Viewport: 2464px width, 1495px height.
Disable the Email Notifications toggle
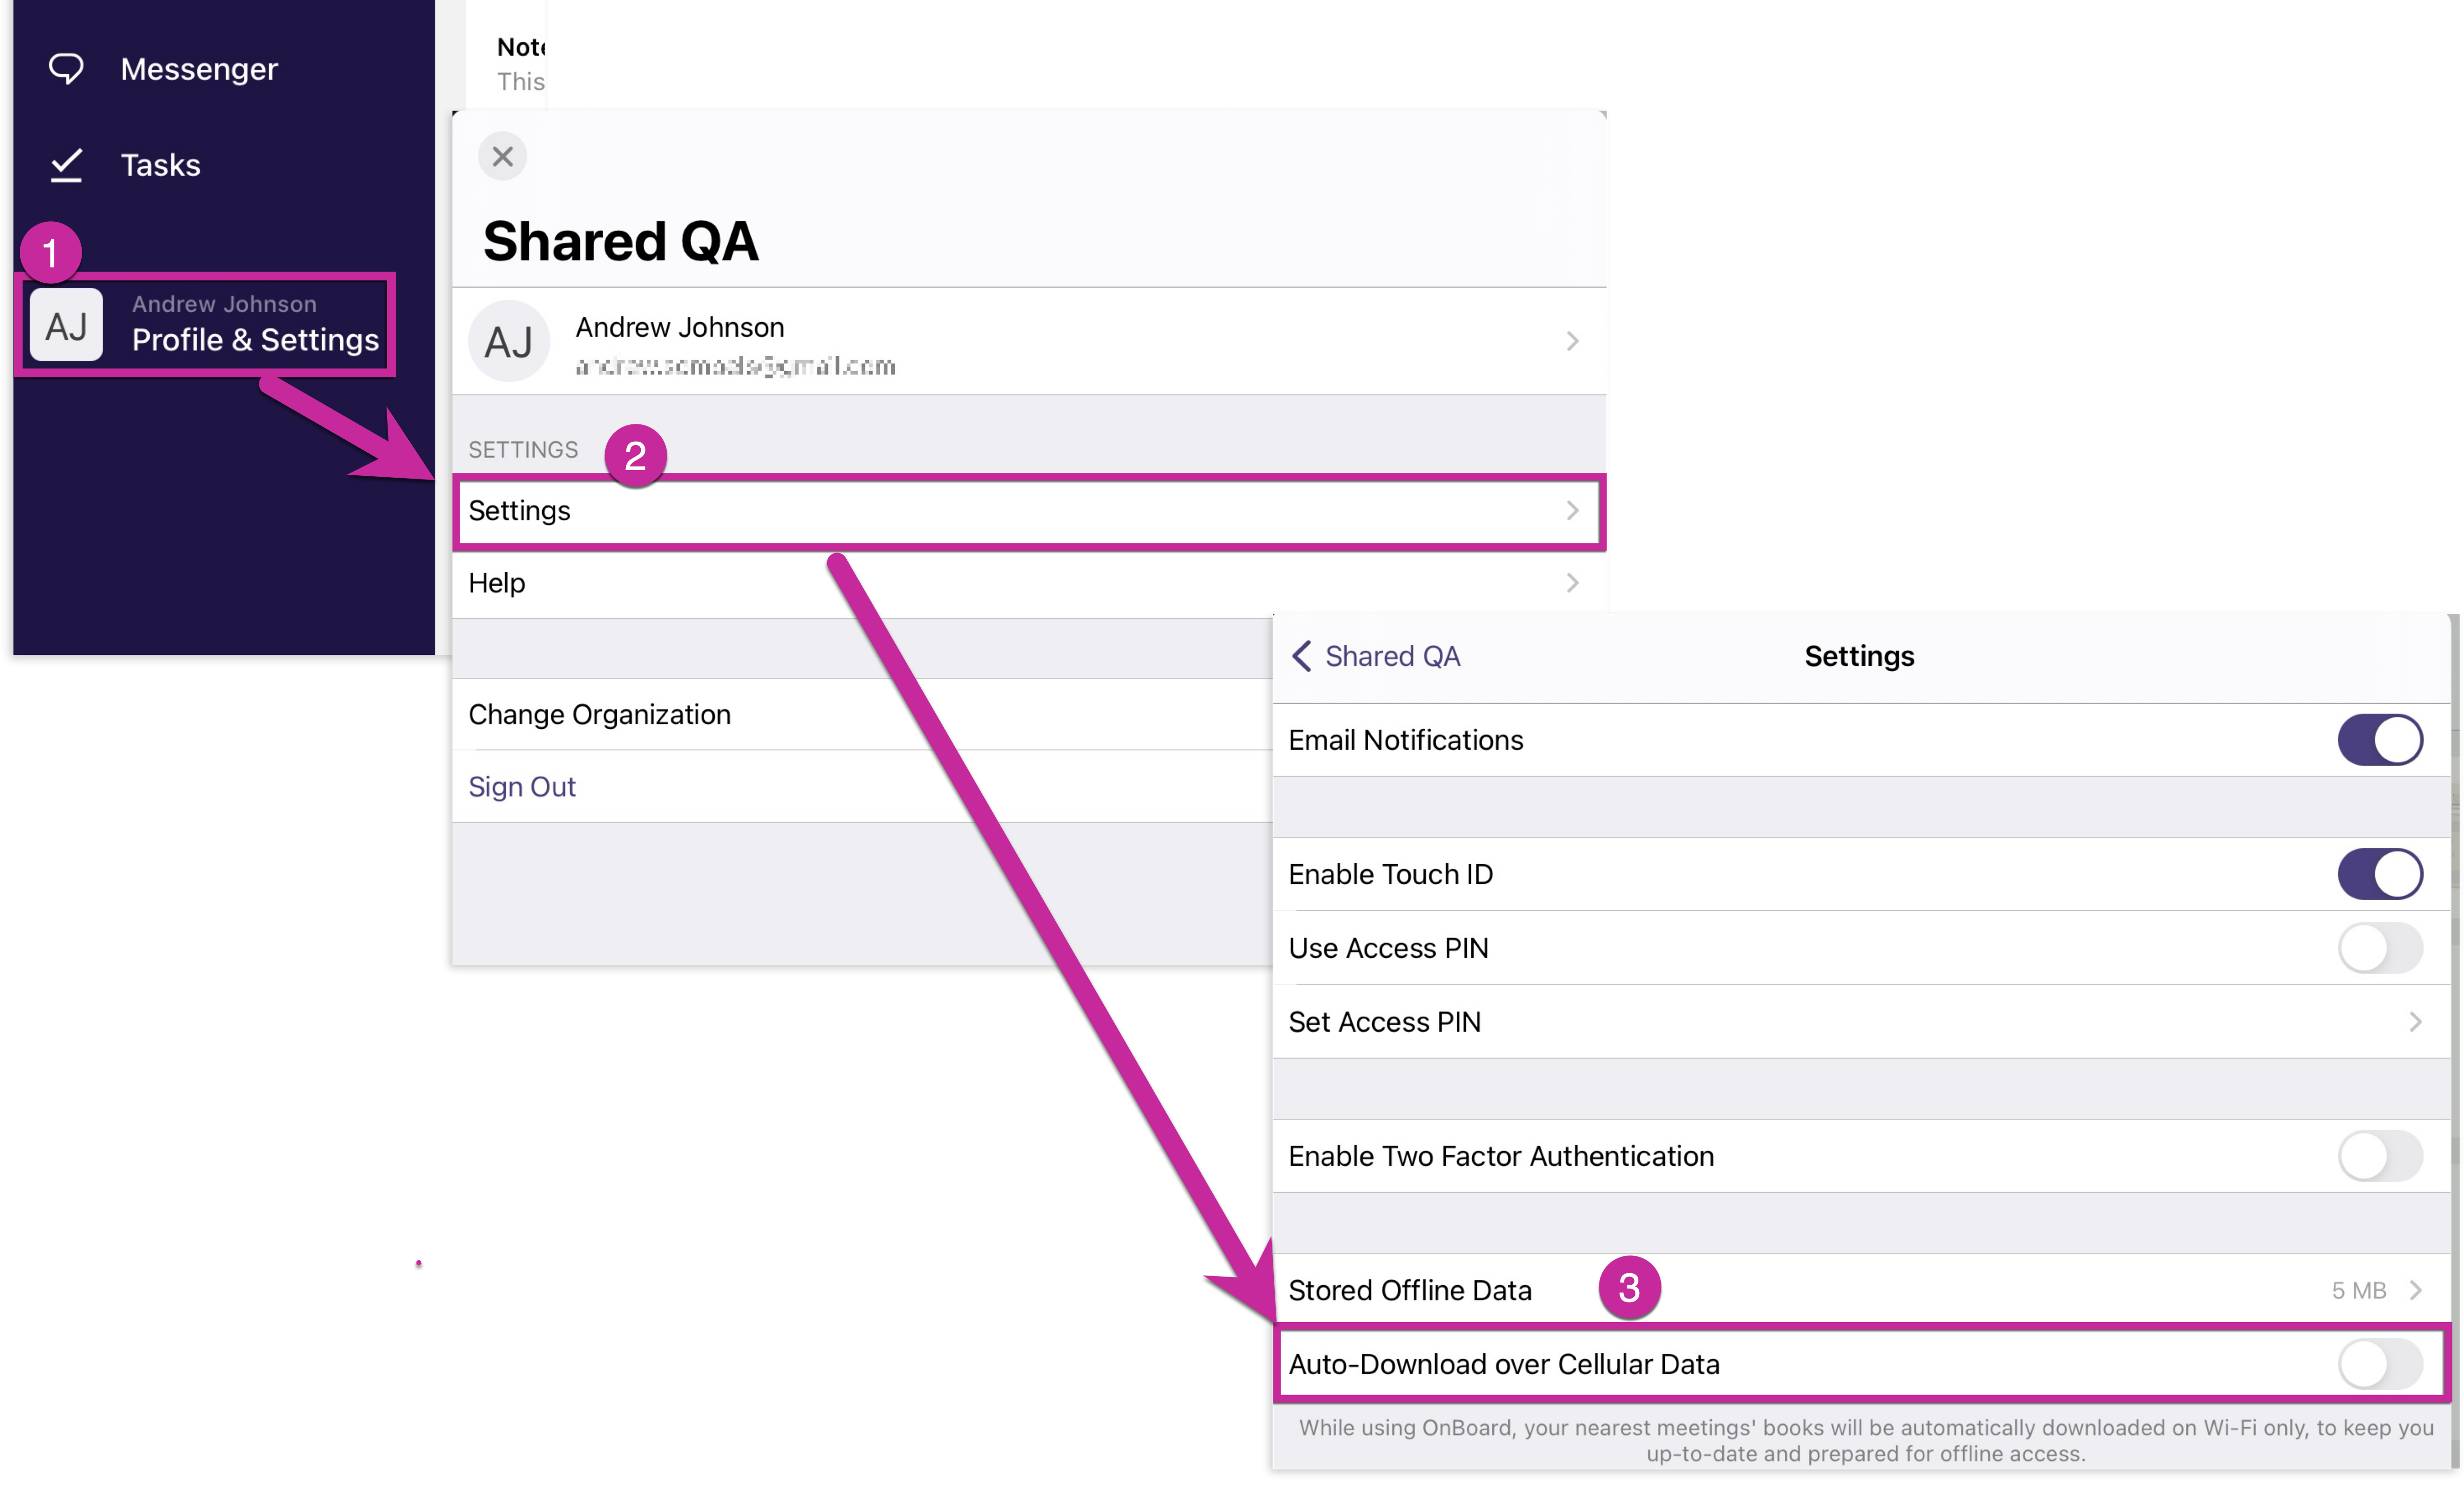2379,740
